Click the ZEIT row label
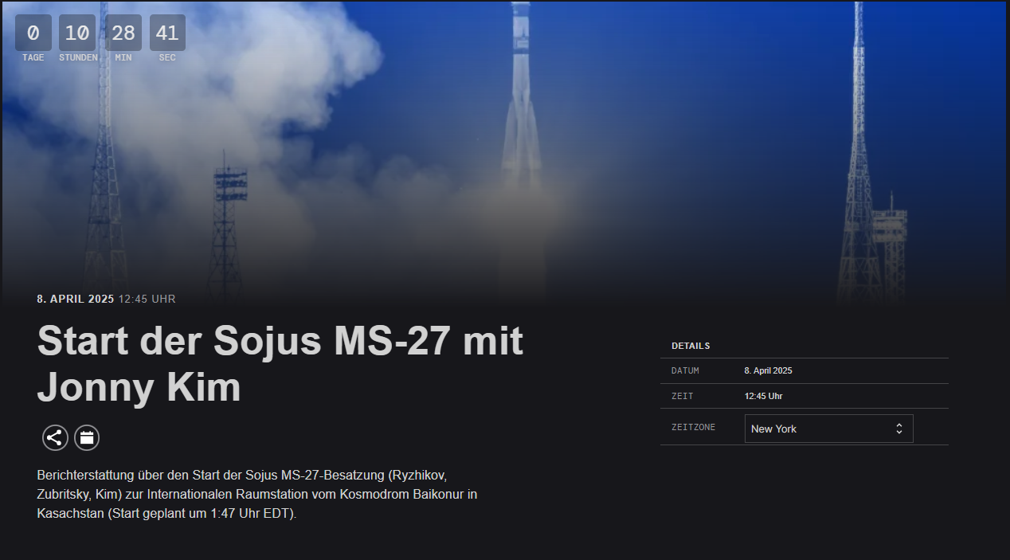This screenshot has height=560, width=1010. (682, 396)
